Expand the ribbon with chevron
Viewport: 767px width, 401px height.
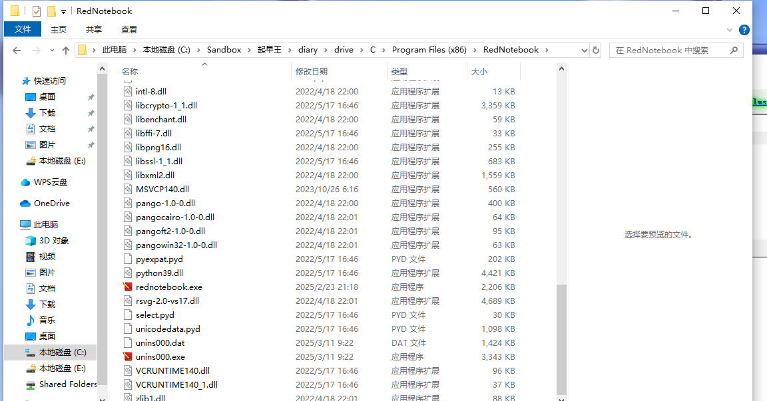tap(729, 30)
